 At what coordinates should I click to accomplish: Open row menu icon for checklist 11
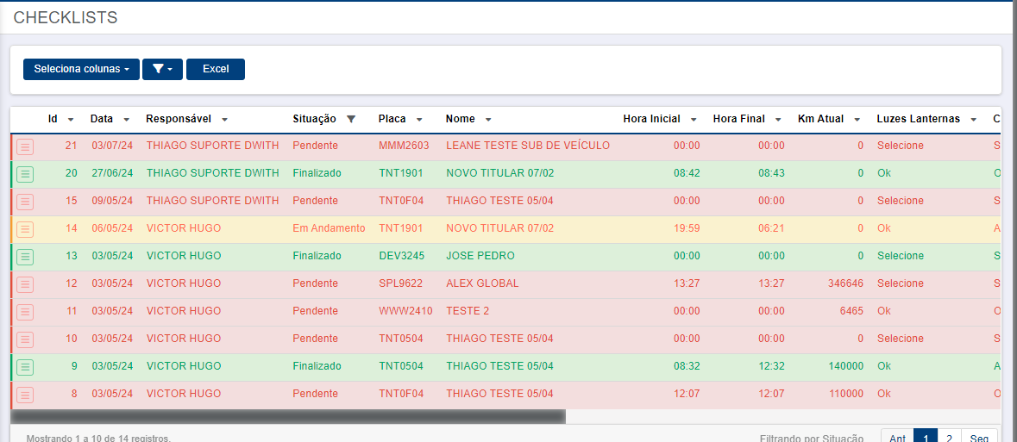click(x=25, y=312)
